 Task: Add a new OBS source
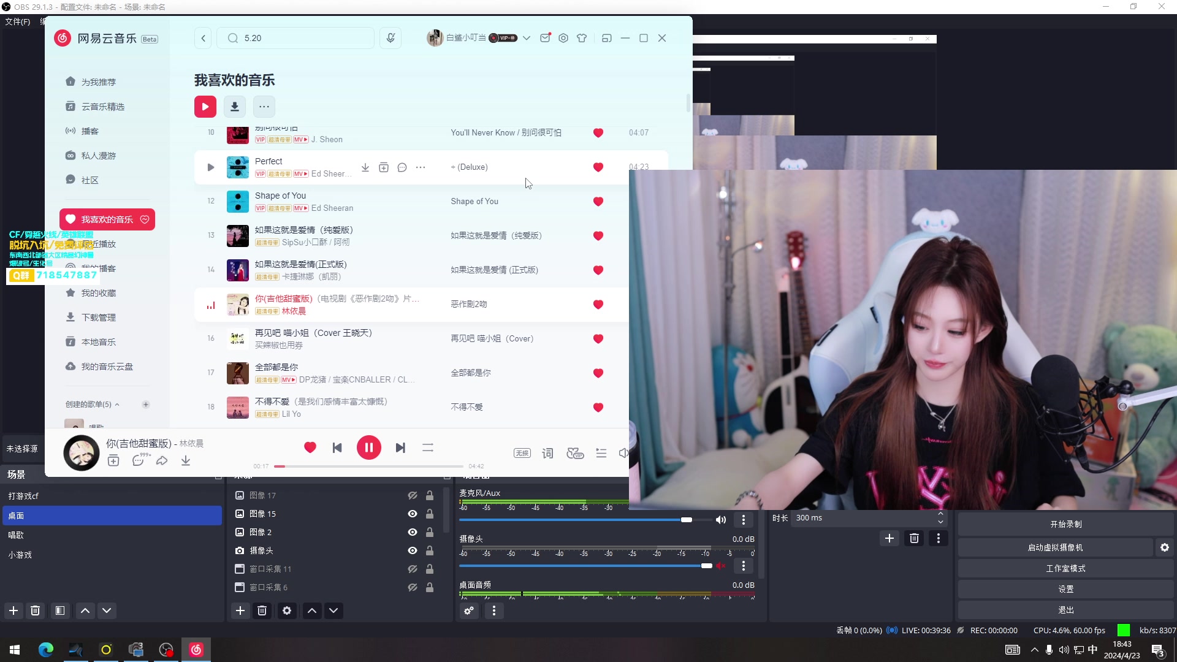240,611
